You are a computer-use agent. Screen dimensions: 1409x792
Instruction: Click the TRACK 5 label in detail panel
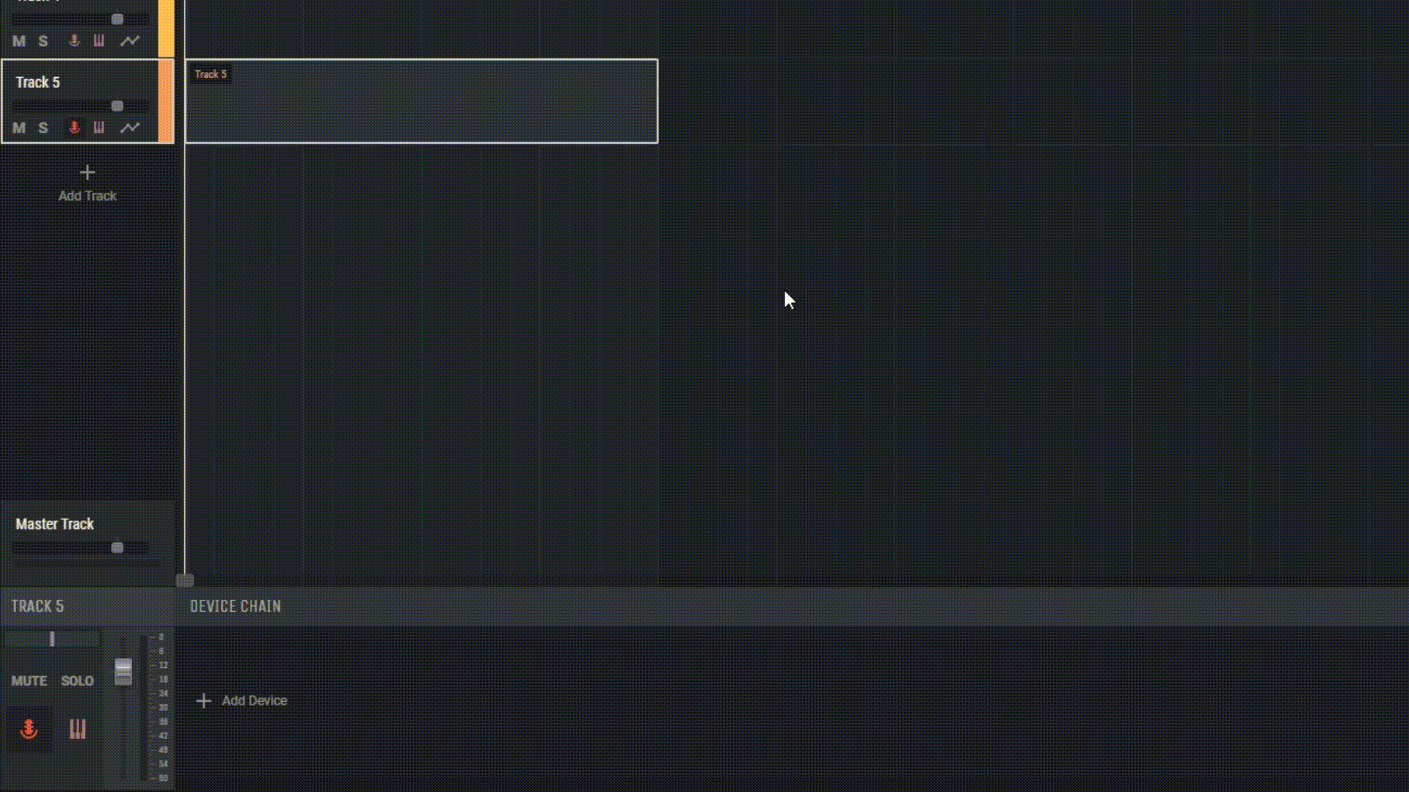37,605
